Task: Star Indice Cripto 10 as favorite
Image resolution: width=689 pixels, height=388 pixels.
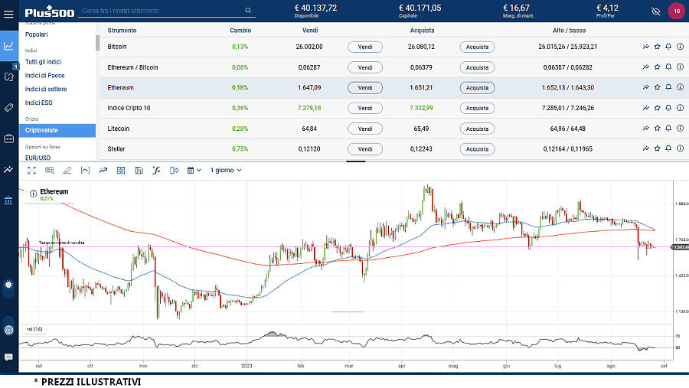Action: [657, 108]
